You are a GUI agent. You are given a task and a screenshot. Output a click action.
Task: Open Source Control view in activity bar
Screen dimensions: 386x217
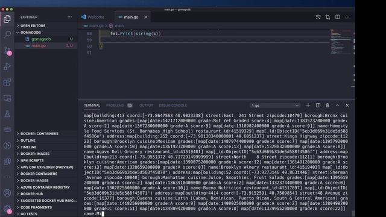point(7,51)
